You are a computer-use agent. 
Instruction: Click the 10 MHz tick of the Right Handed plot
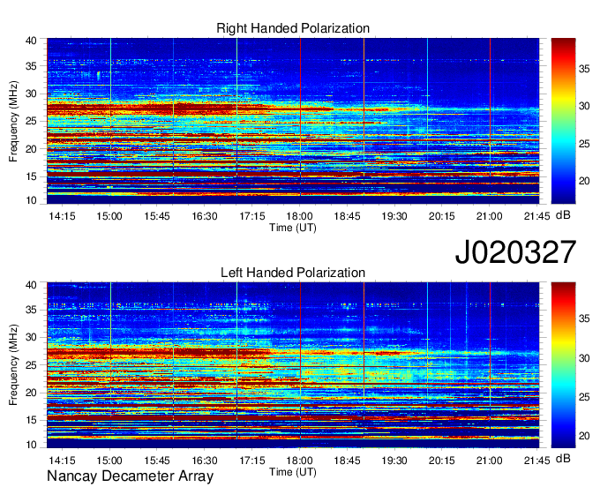pos(32,200)
